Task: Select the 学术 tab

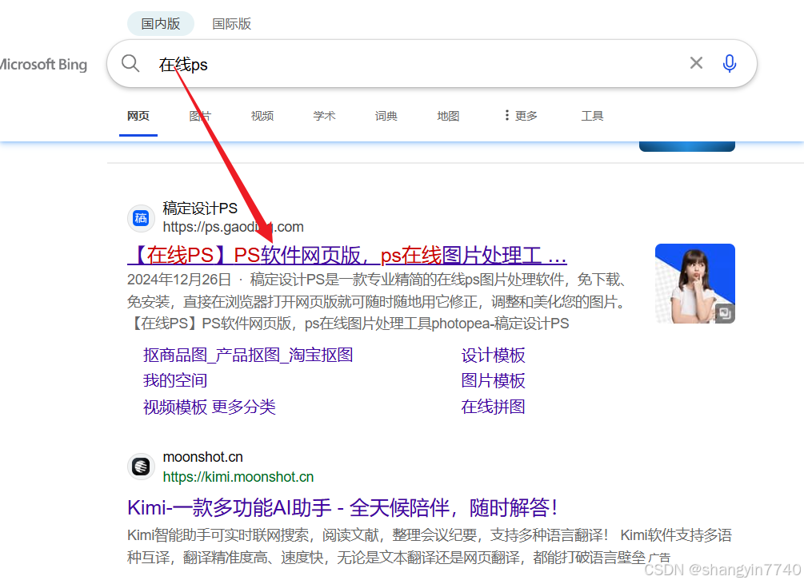Action: coord(324,116)
